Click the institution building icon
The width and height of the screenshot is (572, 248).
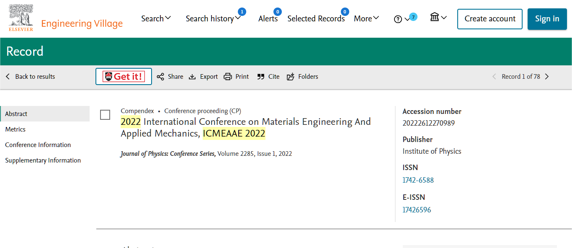pyautogui.click(x=435, y=17)
